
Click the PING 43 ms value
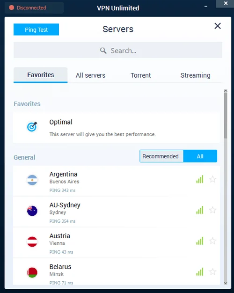[61, 252]
